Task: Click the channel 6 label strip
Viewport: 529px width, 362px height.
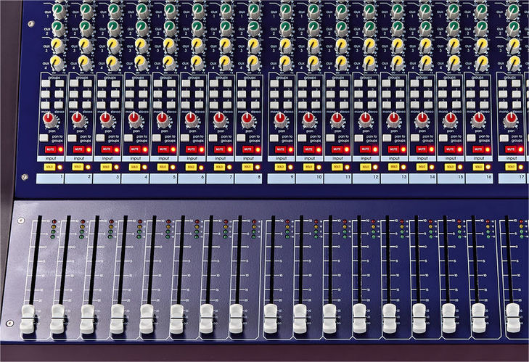Action: (x=192, y=178)
